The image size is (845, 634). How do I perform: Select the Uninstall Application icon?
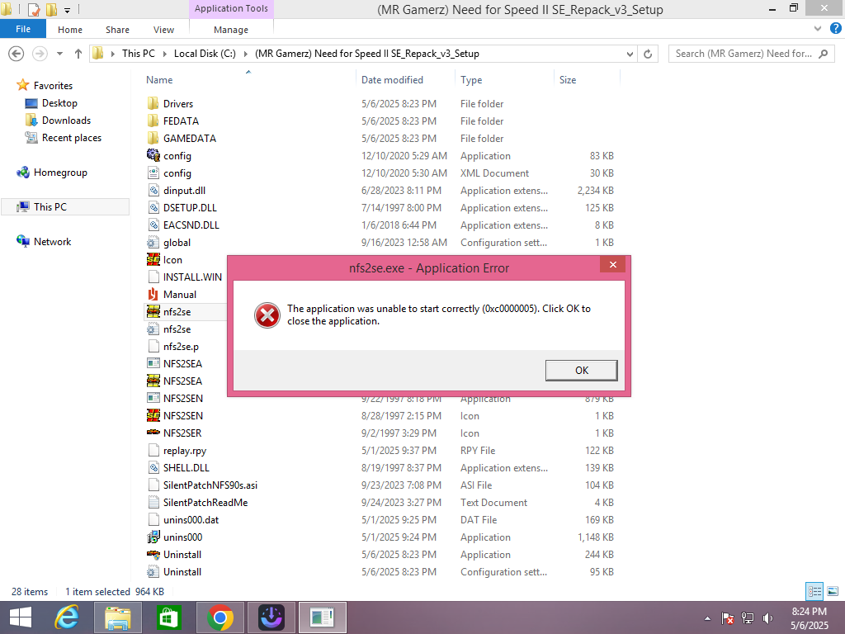point(153,554)
